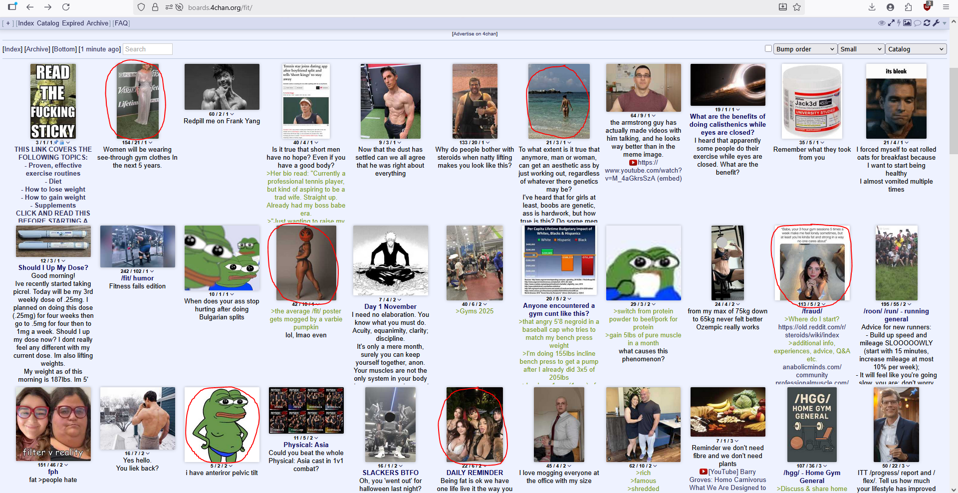958x493 pixels.
Task: Expand the header menu triangle beside the wrench
Action: 945,23
